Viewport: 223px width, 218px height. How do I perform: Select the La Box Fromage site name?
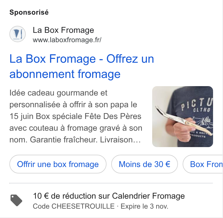[x=63, y=30]
